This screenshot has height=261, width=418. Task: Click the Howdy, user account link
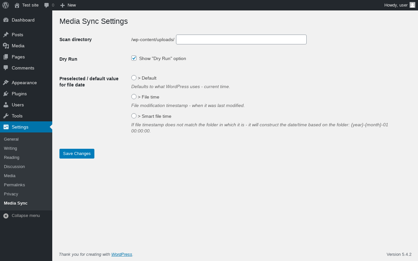[x=400, y=5]
